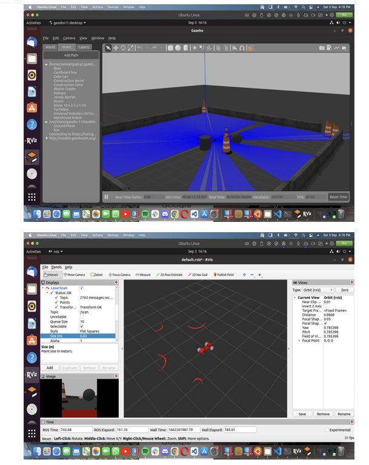The image size is (369, 465).
Task: Click the minus remove-tool icon in RViz toolbar
Action: 252,275
